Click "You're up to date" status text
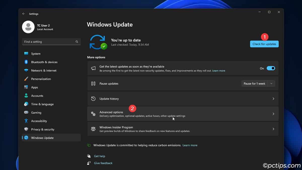The image size is (302, 170). [126, 40]
